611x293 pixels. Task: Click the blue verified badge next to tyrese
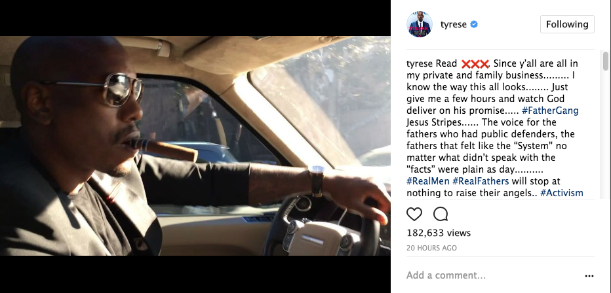[x=474, y=24]
